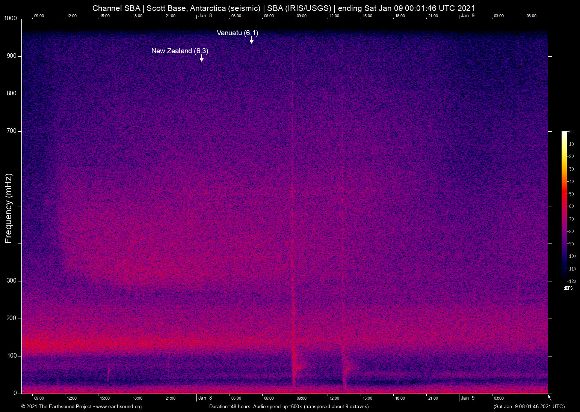Image resolution: width=580 pixels, height=412 pixels.
Task: Click the dBFS unit label under the color scale
Action: (568, 288)
